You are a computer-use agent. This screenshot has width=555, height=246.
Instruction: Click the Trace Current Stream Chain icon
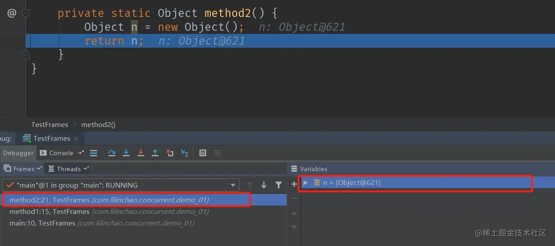point(217,153)
